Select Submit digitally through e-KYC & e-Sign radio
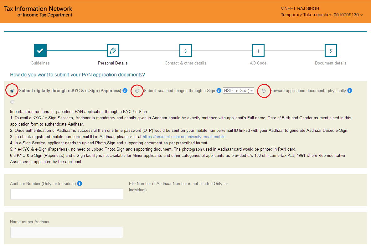Image resolution: width=371 pixels, height=248 pixels. click(x=12, y=91)
